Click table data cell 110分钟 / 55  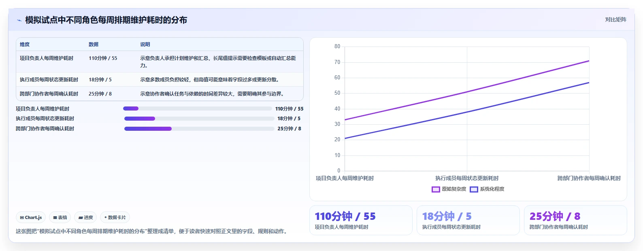[103, 58]
